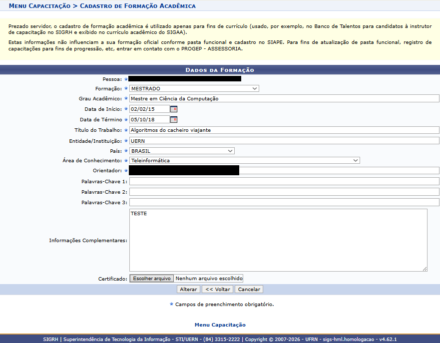Screen dimensions: 440x343
Task: Click the 'Nenhum arquivo escolhido' text
Action: tap(209, 279)
